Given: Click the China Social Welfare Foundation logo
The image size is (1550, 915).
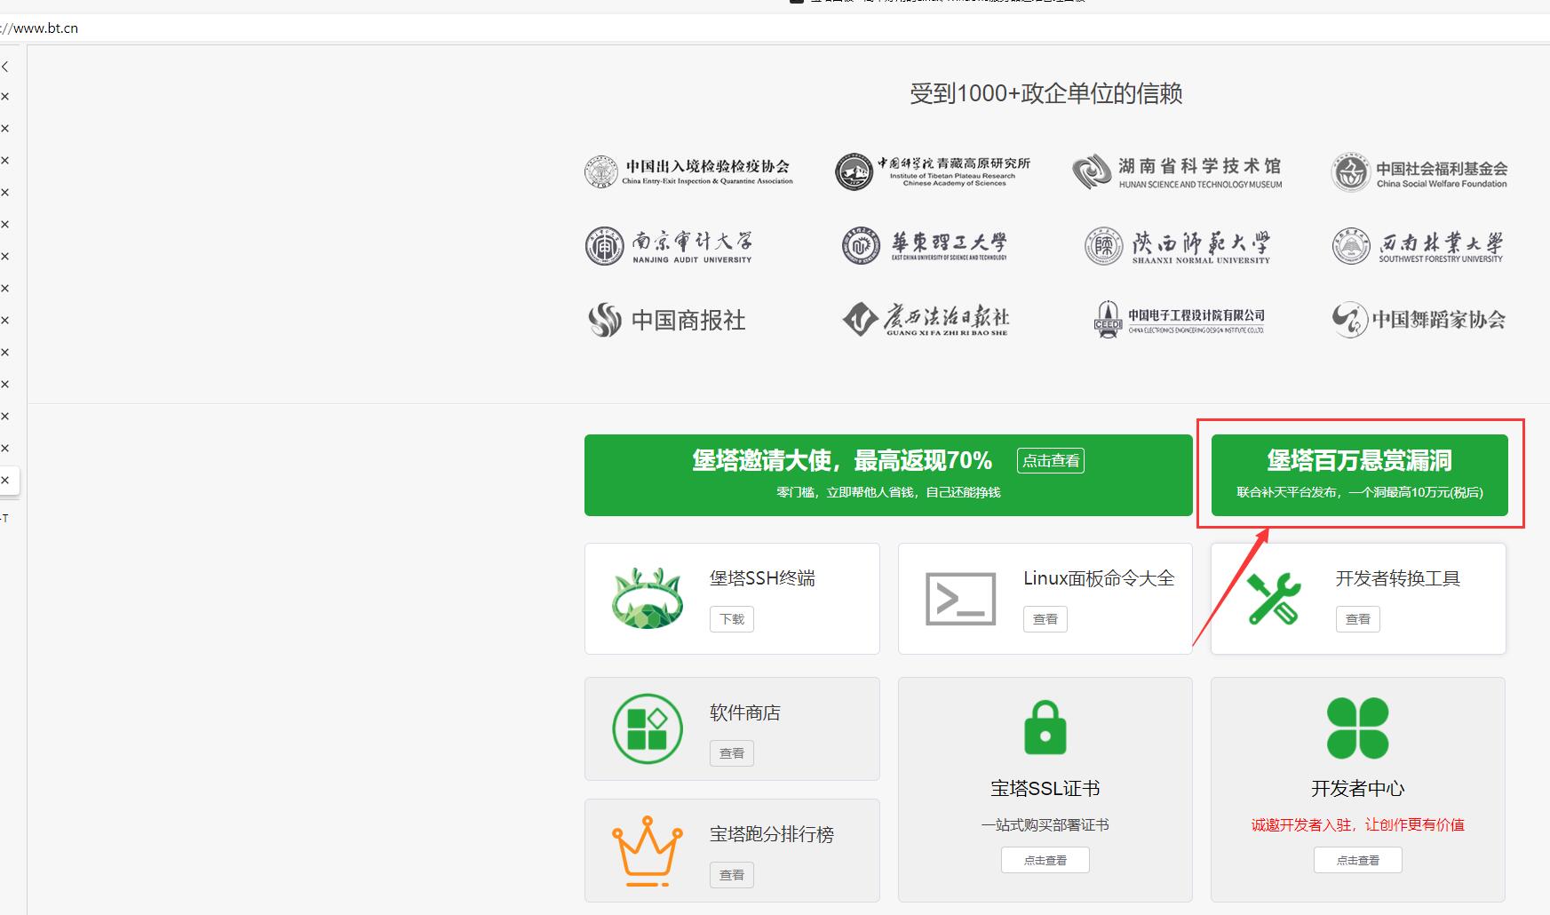Looking at the screenshot, I should 1419,172.
